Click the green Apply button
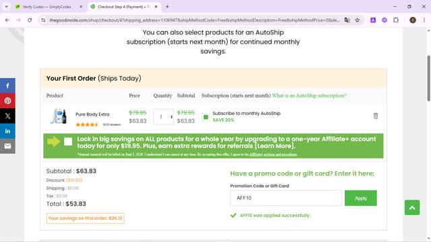 (361, 198)
